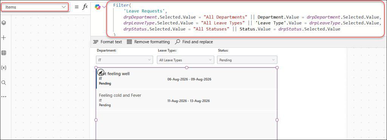Open the Tree view layers icon

click(x=4, y=23)
